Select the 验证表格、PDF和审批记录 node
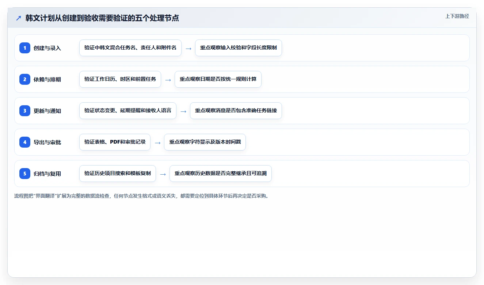 115,142
